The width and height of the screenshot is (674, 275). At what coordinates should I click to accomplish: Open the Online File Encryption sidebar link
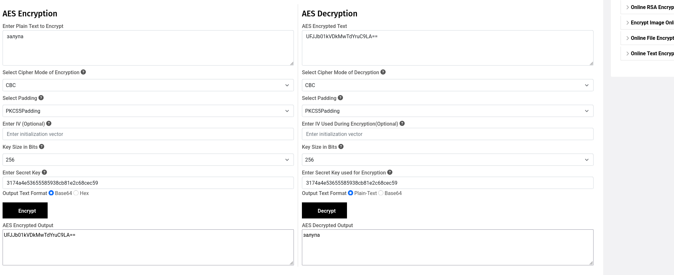652,38
